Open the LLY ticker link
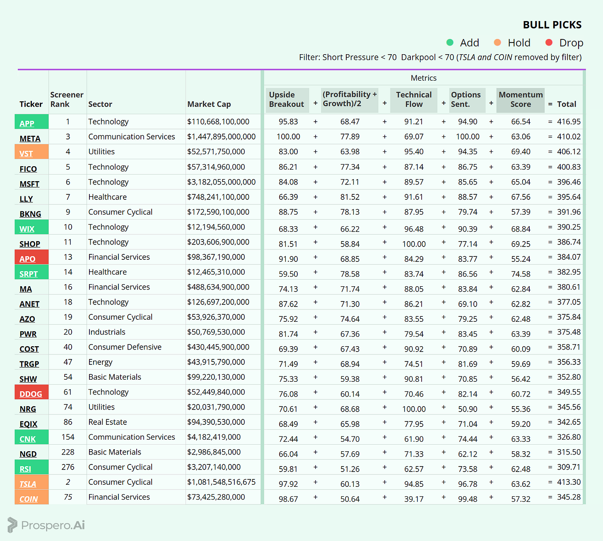Image resolution: width=603 pixels, height=541 pixels. click(26, 199)
